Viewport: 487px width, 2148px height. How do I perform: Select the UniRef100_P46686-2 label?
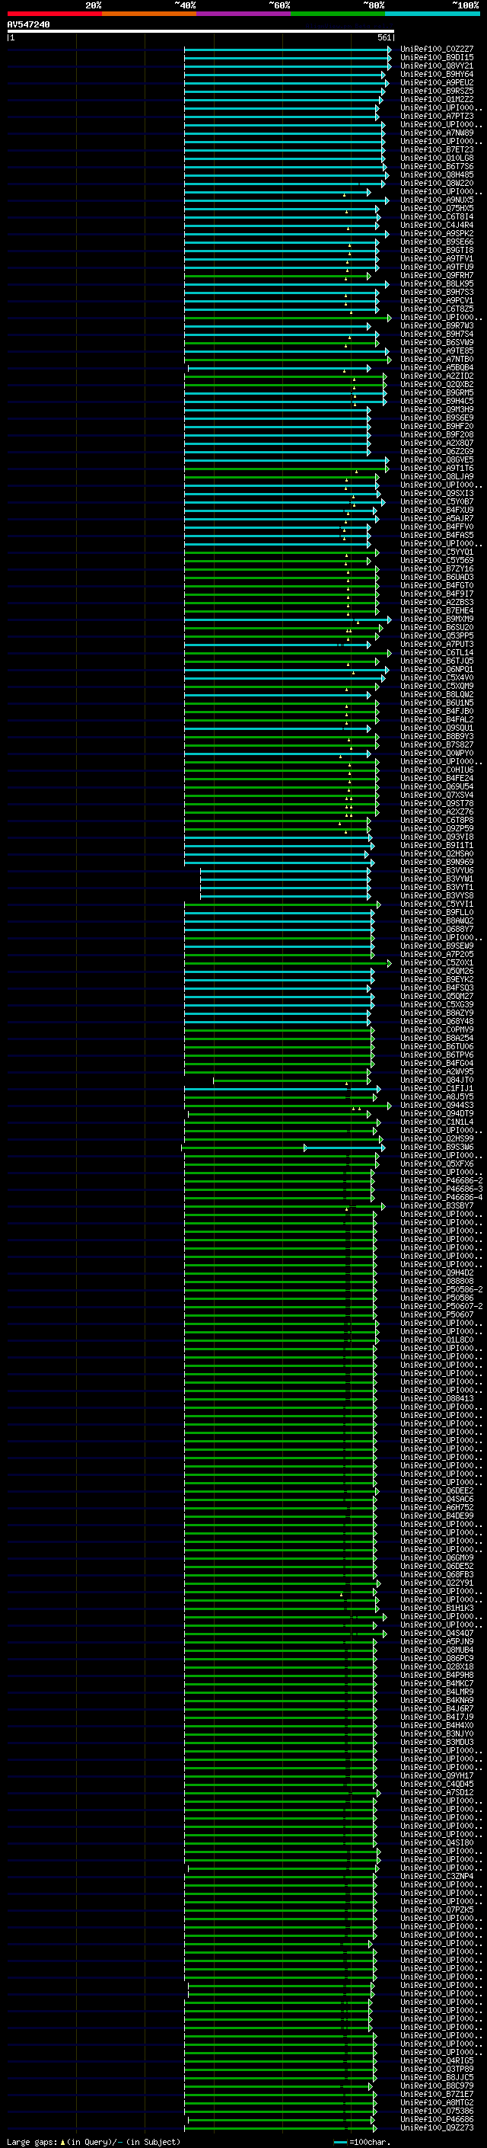tap(441, 1181)
